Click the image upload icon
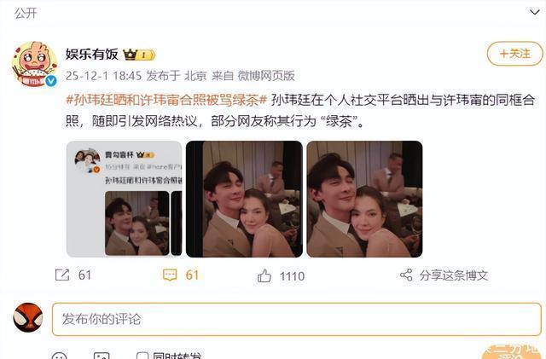 [x=102, y=356]
